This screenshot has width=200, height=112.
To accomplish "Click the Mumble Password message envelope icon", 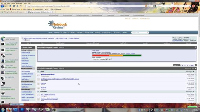I will (x=38, y=75).
